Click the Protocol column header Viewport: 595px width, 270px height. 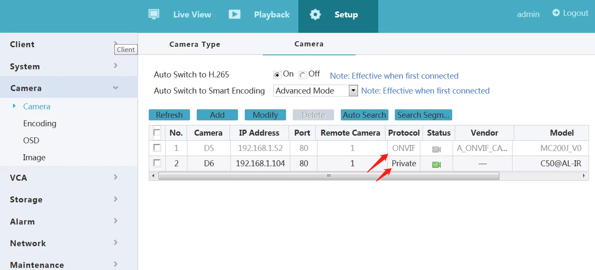point(404,133)
